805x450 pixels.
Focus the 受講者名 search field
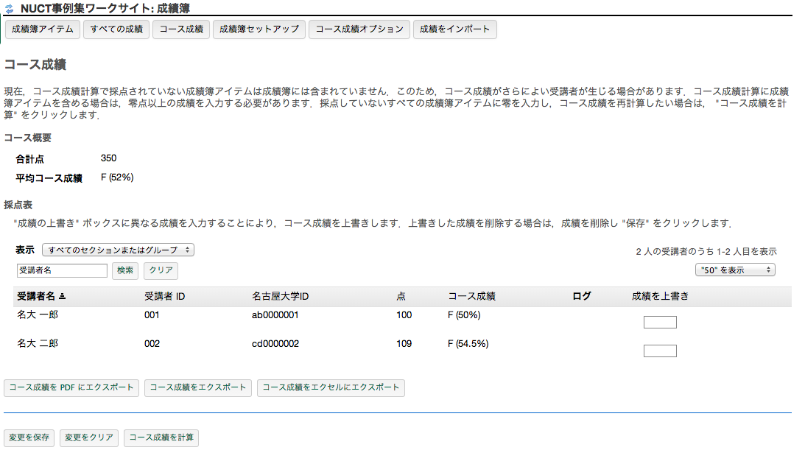coord(62,271)
